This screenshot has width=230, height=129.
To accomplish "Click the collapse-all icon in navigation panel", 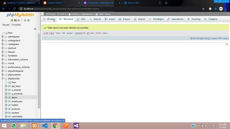I will click(35, 29).
